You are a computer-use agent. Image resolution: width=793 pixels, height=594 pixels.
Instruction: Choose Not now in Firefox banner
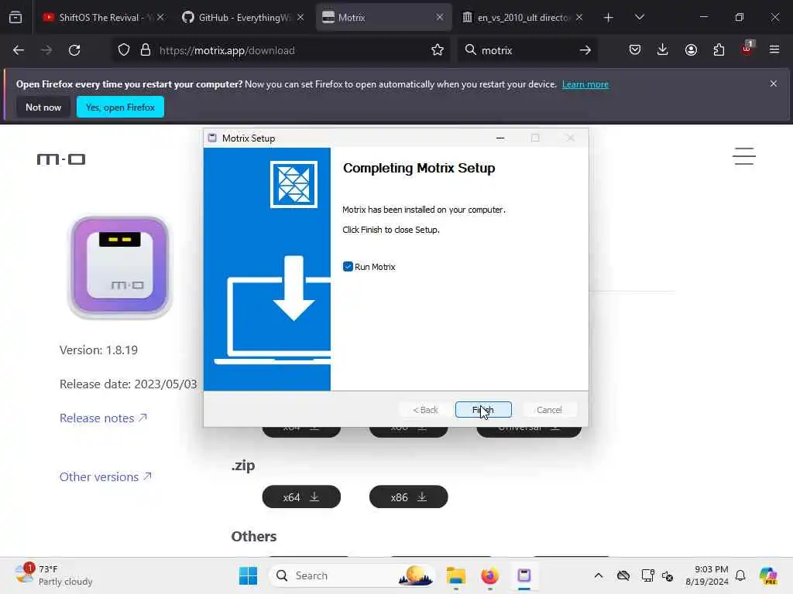[43, 107]
